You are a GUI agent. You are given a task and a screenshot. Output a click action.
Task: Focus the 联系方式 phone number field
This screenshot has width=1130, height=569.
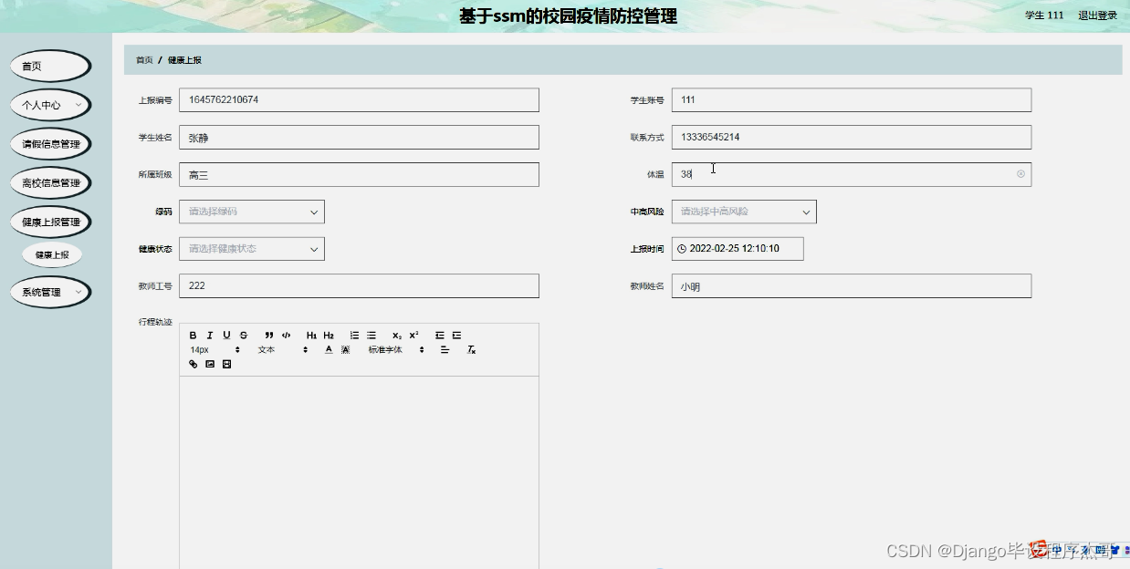coord(851,137)
